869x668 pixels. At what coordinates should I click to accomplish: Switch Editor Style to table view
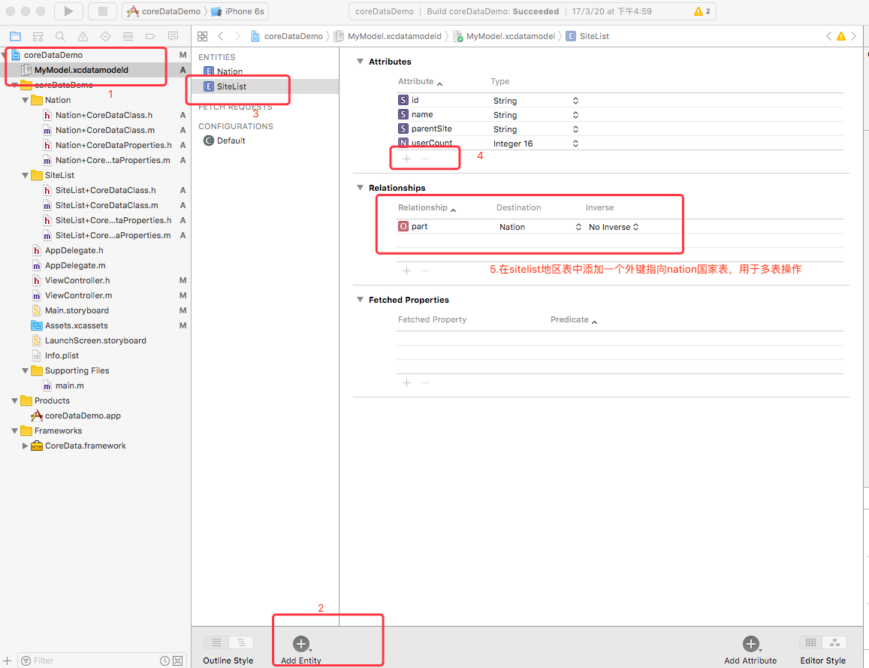[810, 642]
